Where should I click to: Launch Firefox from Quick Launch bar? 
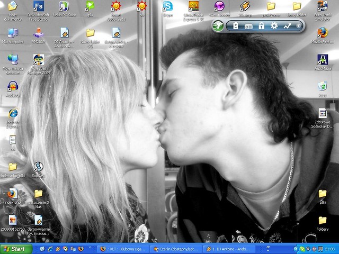(81, 249)
